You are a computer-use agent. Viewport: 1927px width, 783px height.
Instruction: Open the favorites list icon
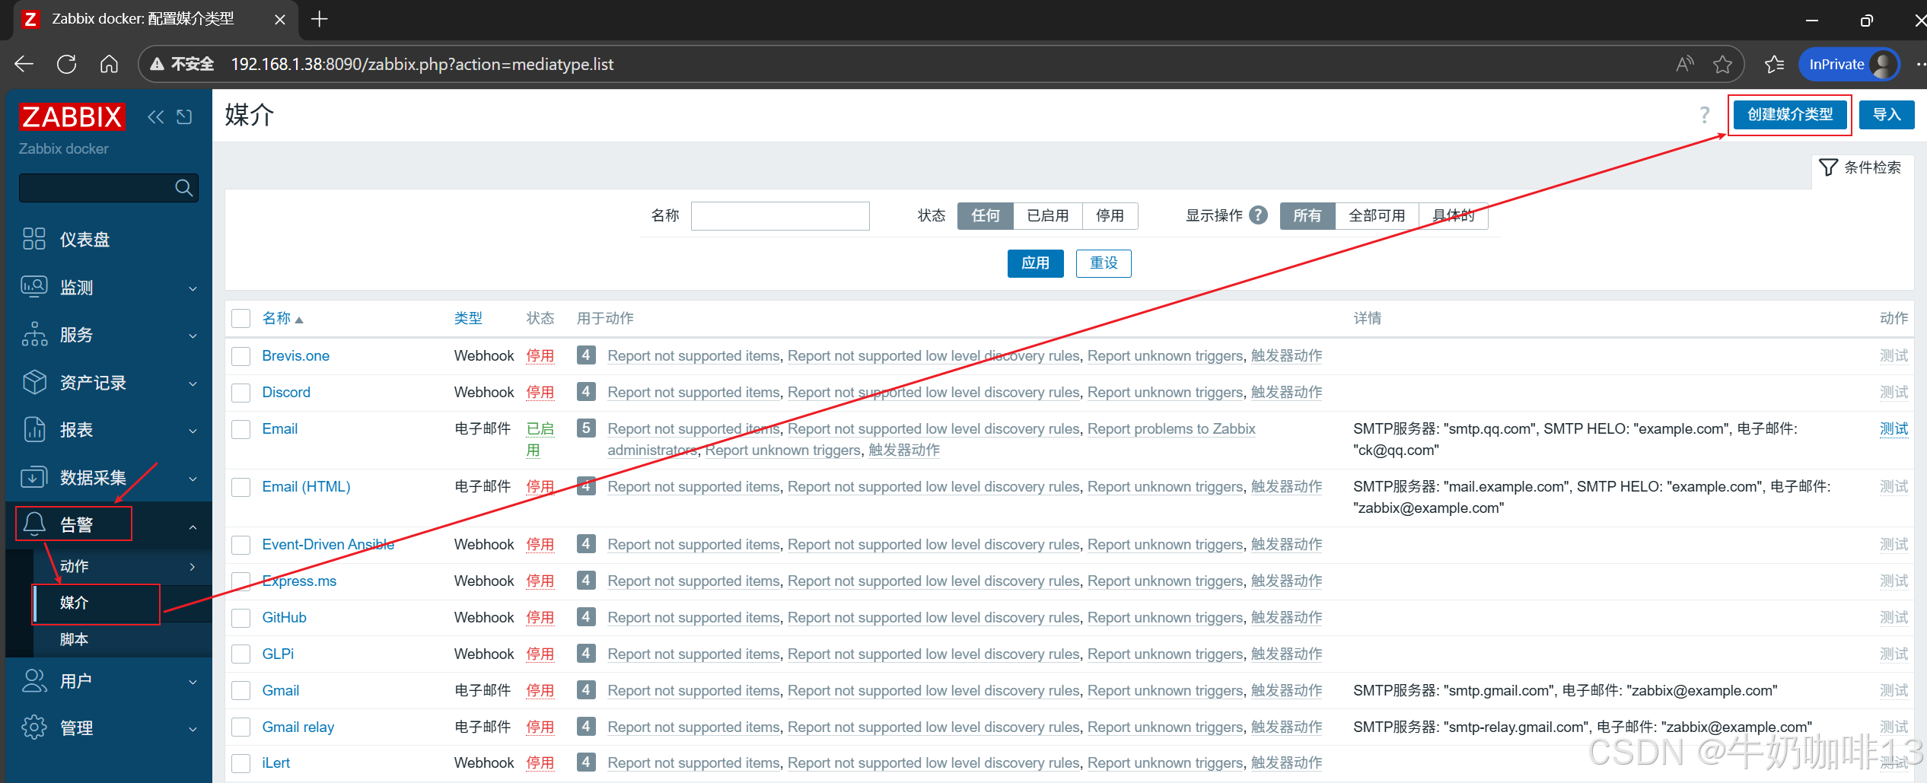click(x=1774, y=65)
